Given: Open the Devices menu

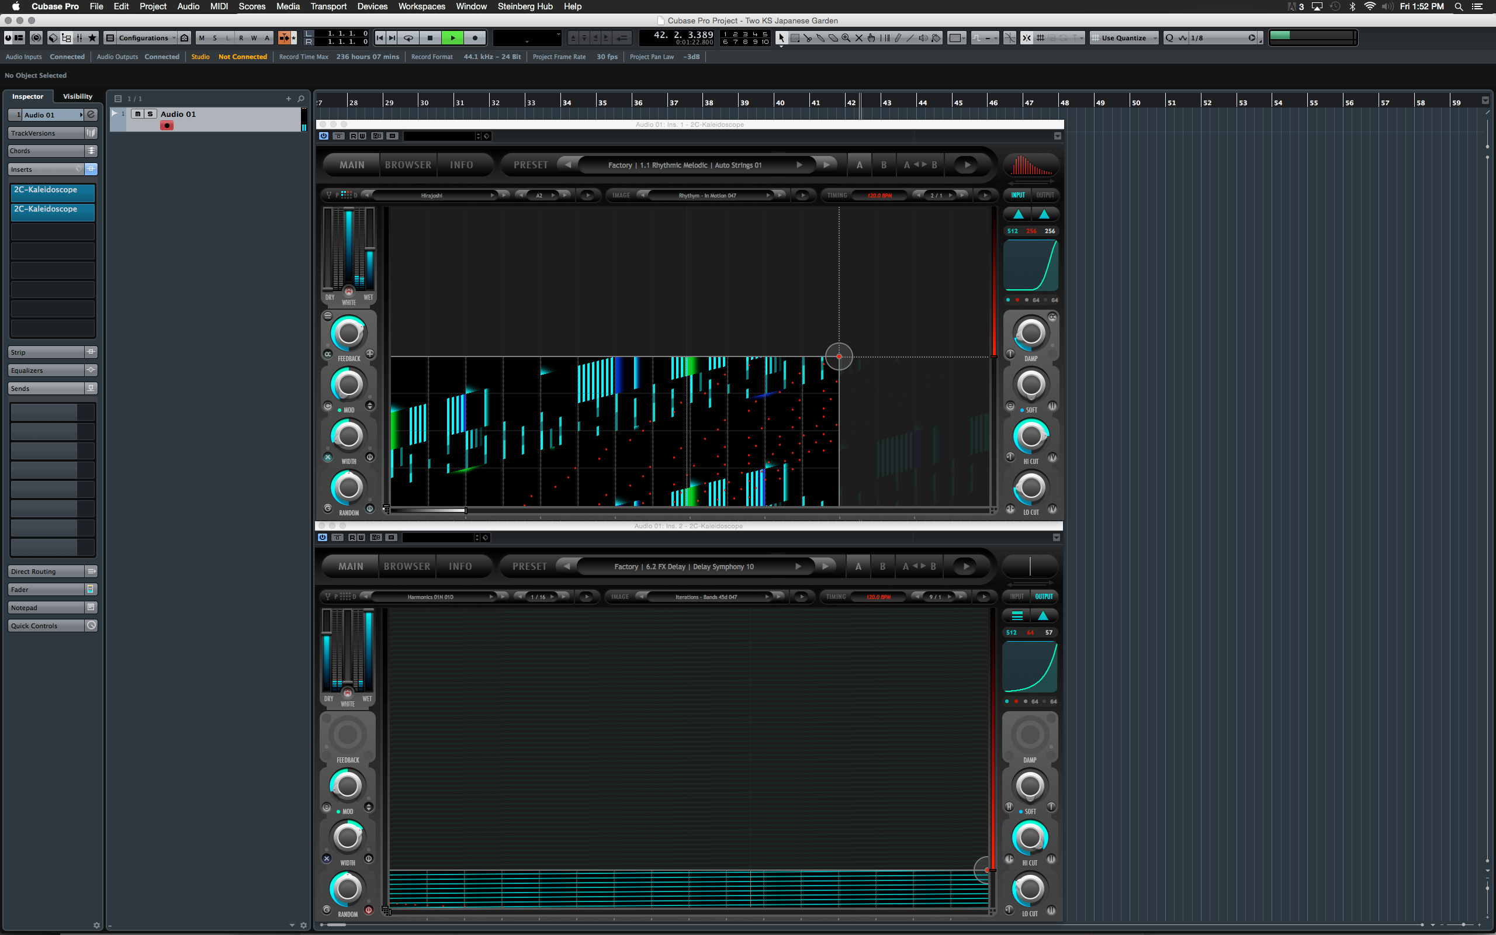Looking at the screenshot, I should 372,6.
